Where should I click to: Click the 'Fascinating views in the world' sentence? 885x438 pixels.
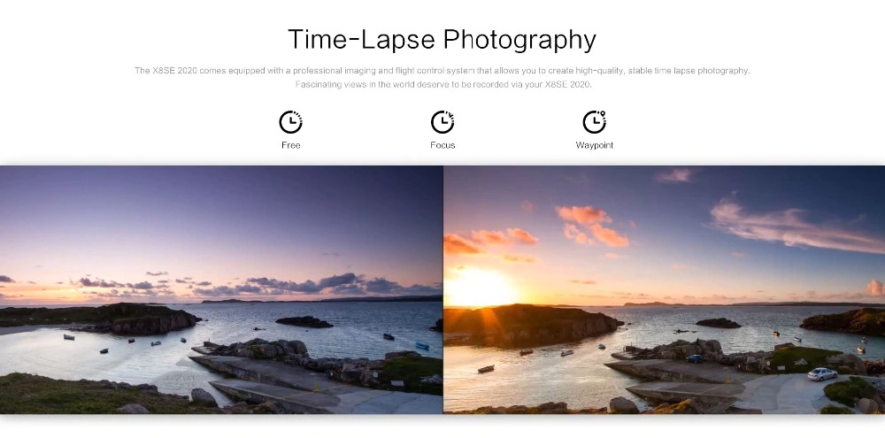coord(443,85)
